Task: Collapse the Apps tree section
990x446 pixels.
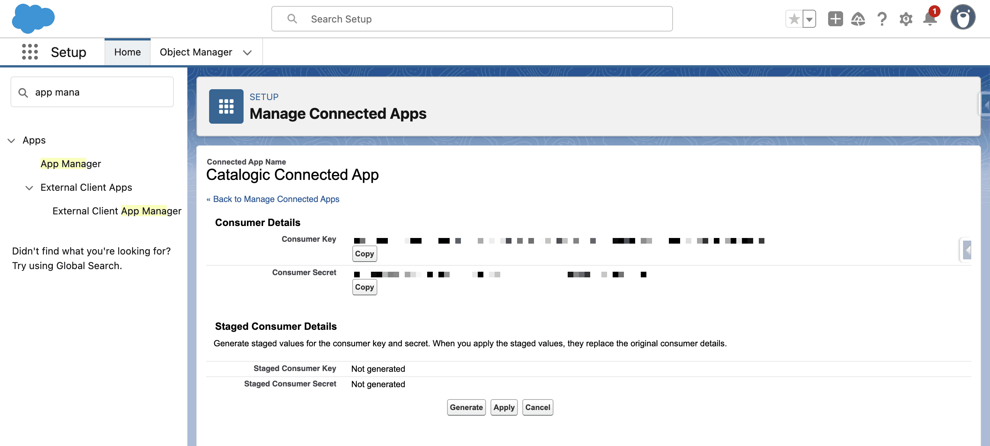Action: 12,140
